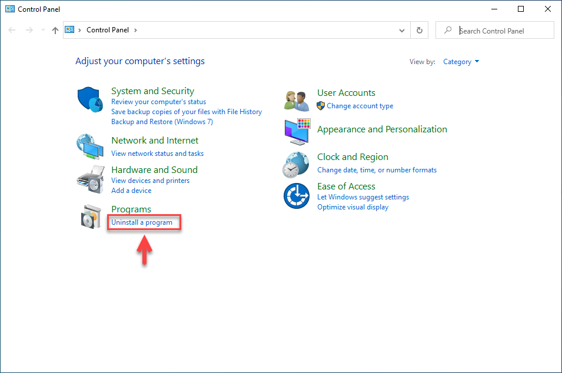Image resolution: width=562 pixels, height=373 pixels.
Task: Expand the address bar history dropdown
Action: [x=402, y=31]
